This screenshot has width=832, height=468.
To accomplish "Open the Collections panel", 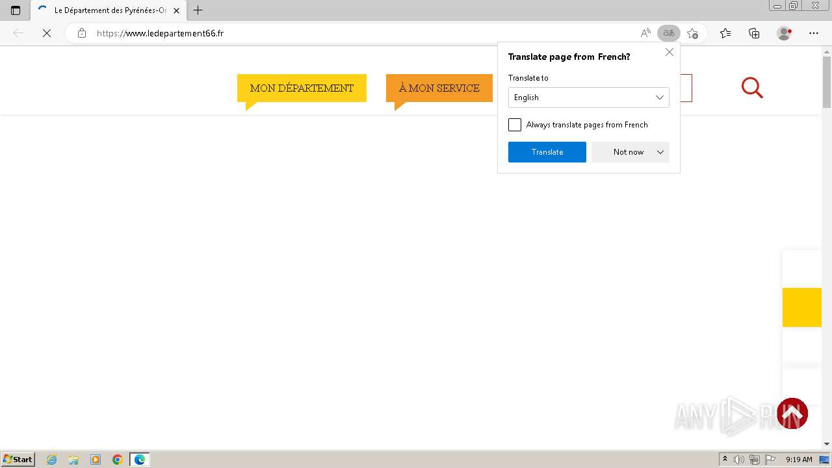I will coord(754,33).
